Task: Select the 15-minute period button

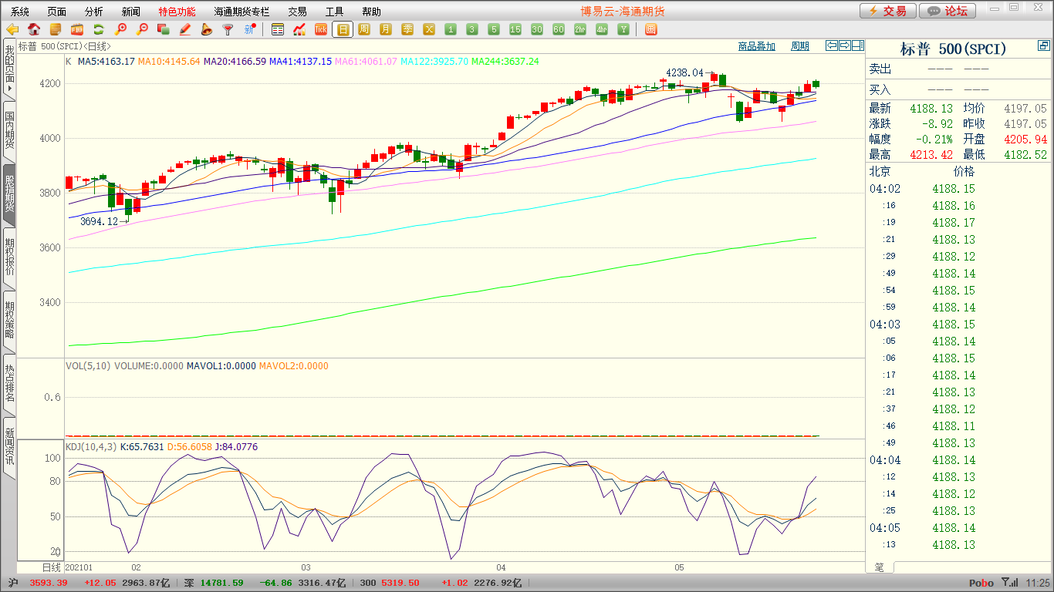Action: (x=515, y=29)
